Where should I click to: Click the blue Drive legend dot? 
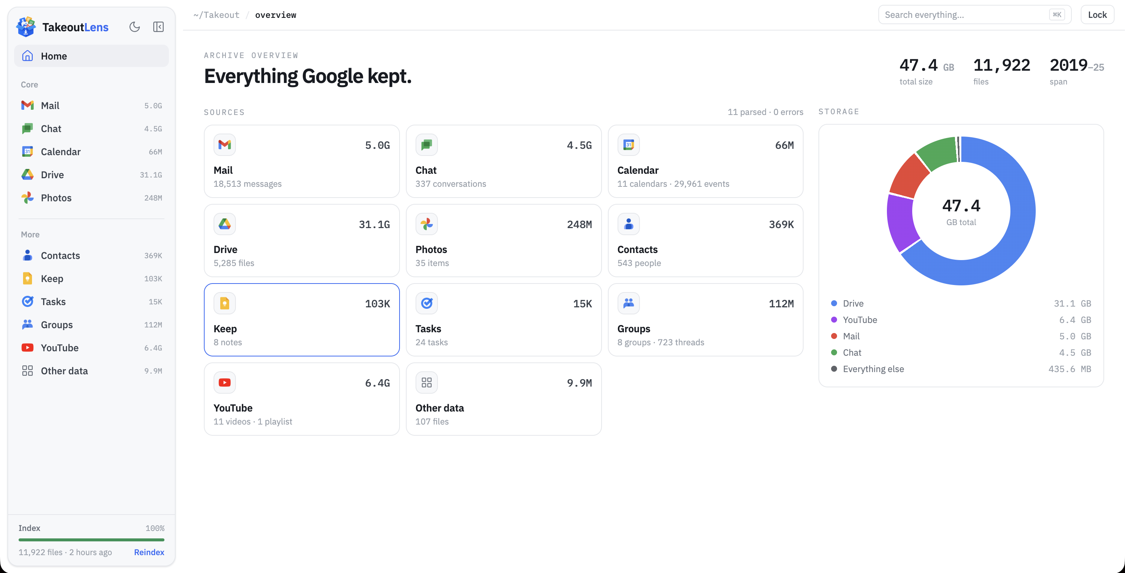(834, 303)
